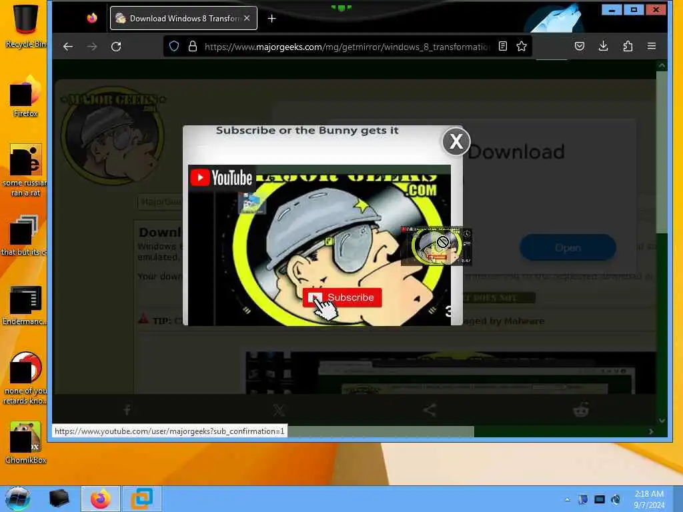This screenshot has height=512, width=683.
Task: Share page via X icon
Action: [279, 410]
